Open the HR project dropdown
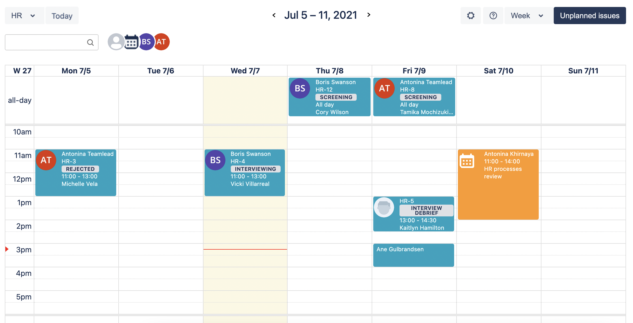 pyautogui.click(x=24, y=16)
